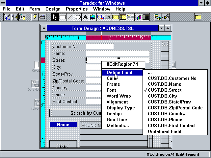
Task: Select the Graphic easel tool
Action: (x=93, y=17)
